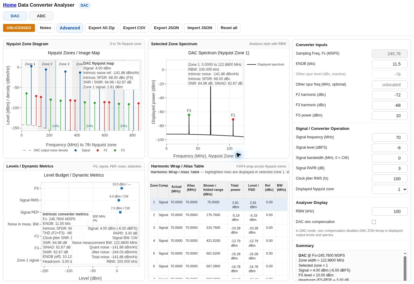Toggle the Signal legend entry in Nyquist diagram
The width and height of the screenshot is (414, 284).
pos(82,150)
